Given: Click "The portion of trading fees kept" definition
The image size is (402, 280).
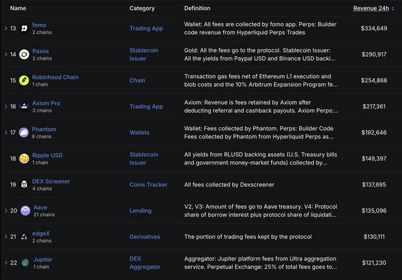Looking at the screenshot, I should click(248, 237).
